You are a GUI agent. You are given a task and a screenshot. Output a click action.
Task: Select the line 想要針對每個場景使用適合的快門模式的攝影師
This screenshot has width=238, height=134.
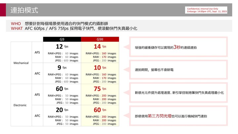66,23
